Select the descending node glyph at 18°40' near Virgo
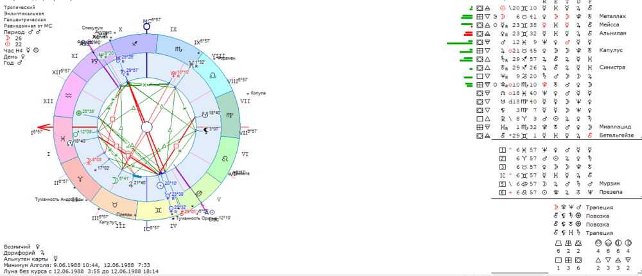 pos(204,115)
